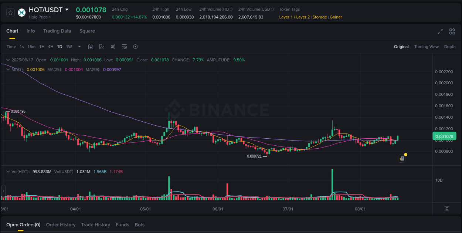Click the scroll-to-latest icon below volume pane
The width and height of the screenshot is (462, 233).
(447, 208)
